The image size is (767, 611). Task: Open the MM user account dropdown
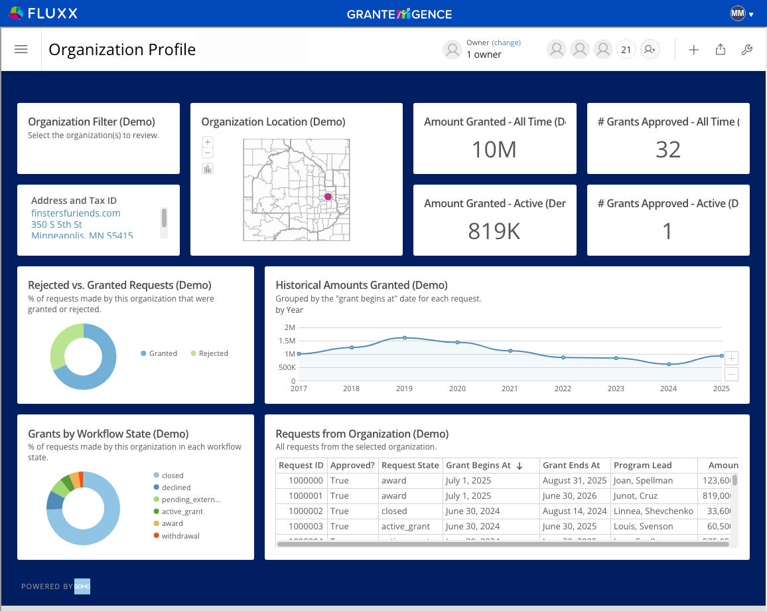741,13
